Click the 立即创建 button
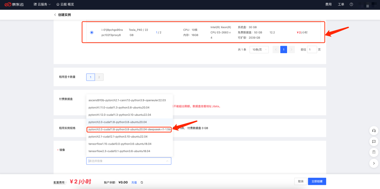 [x=317, y=181]
